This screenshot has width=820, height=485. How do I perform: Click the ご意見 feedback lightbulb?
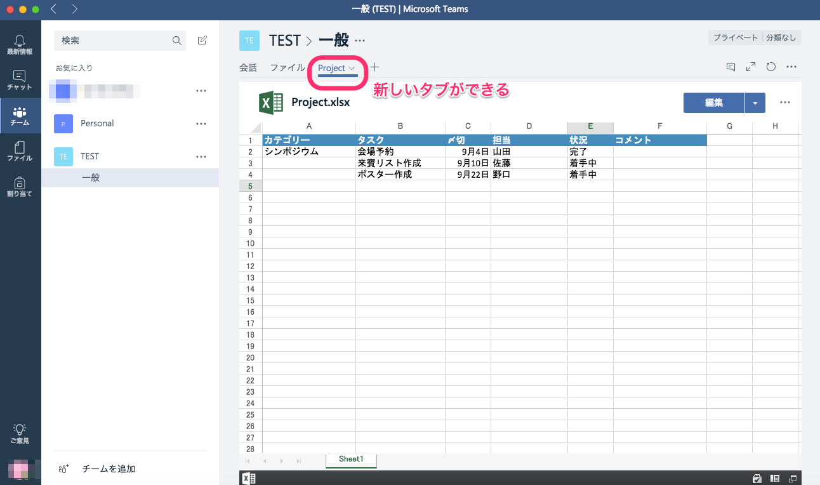(x=20, y=434)
